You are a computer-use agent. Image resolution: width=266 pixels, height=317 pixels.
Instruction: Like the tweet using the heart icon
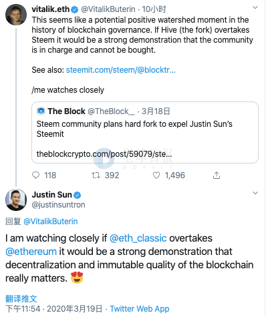click(x=156, y=176)
